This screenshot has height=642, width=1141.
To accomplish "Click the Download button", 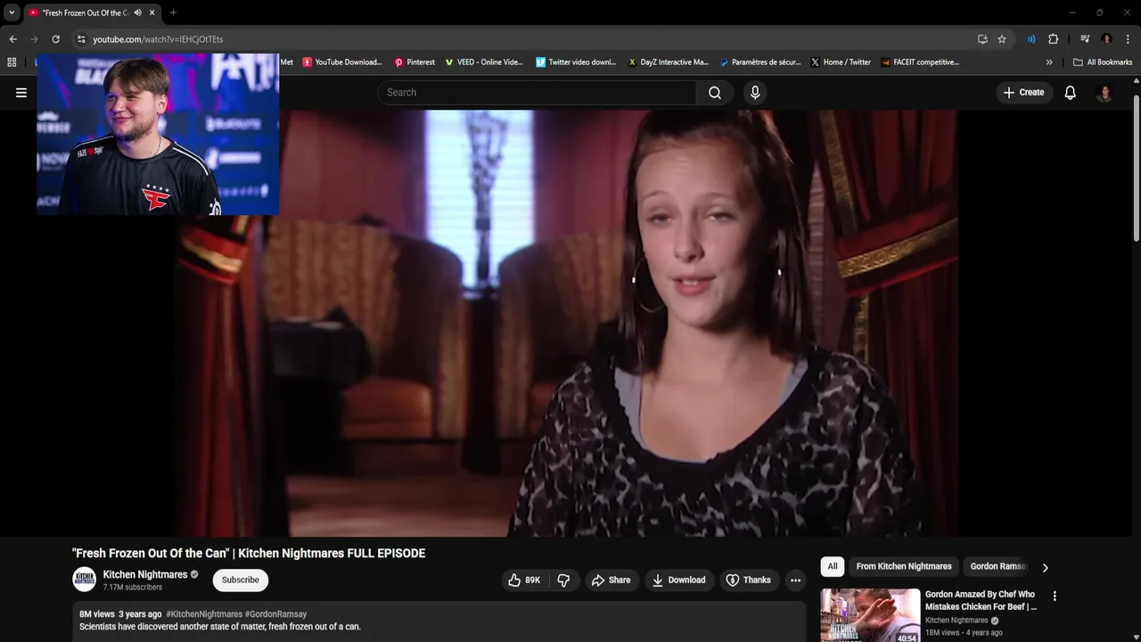I will (x=678, y=580).
